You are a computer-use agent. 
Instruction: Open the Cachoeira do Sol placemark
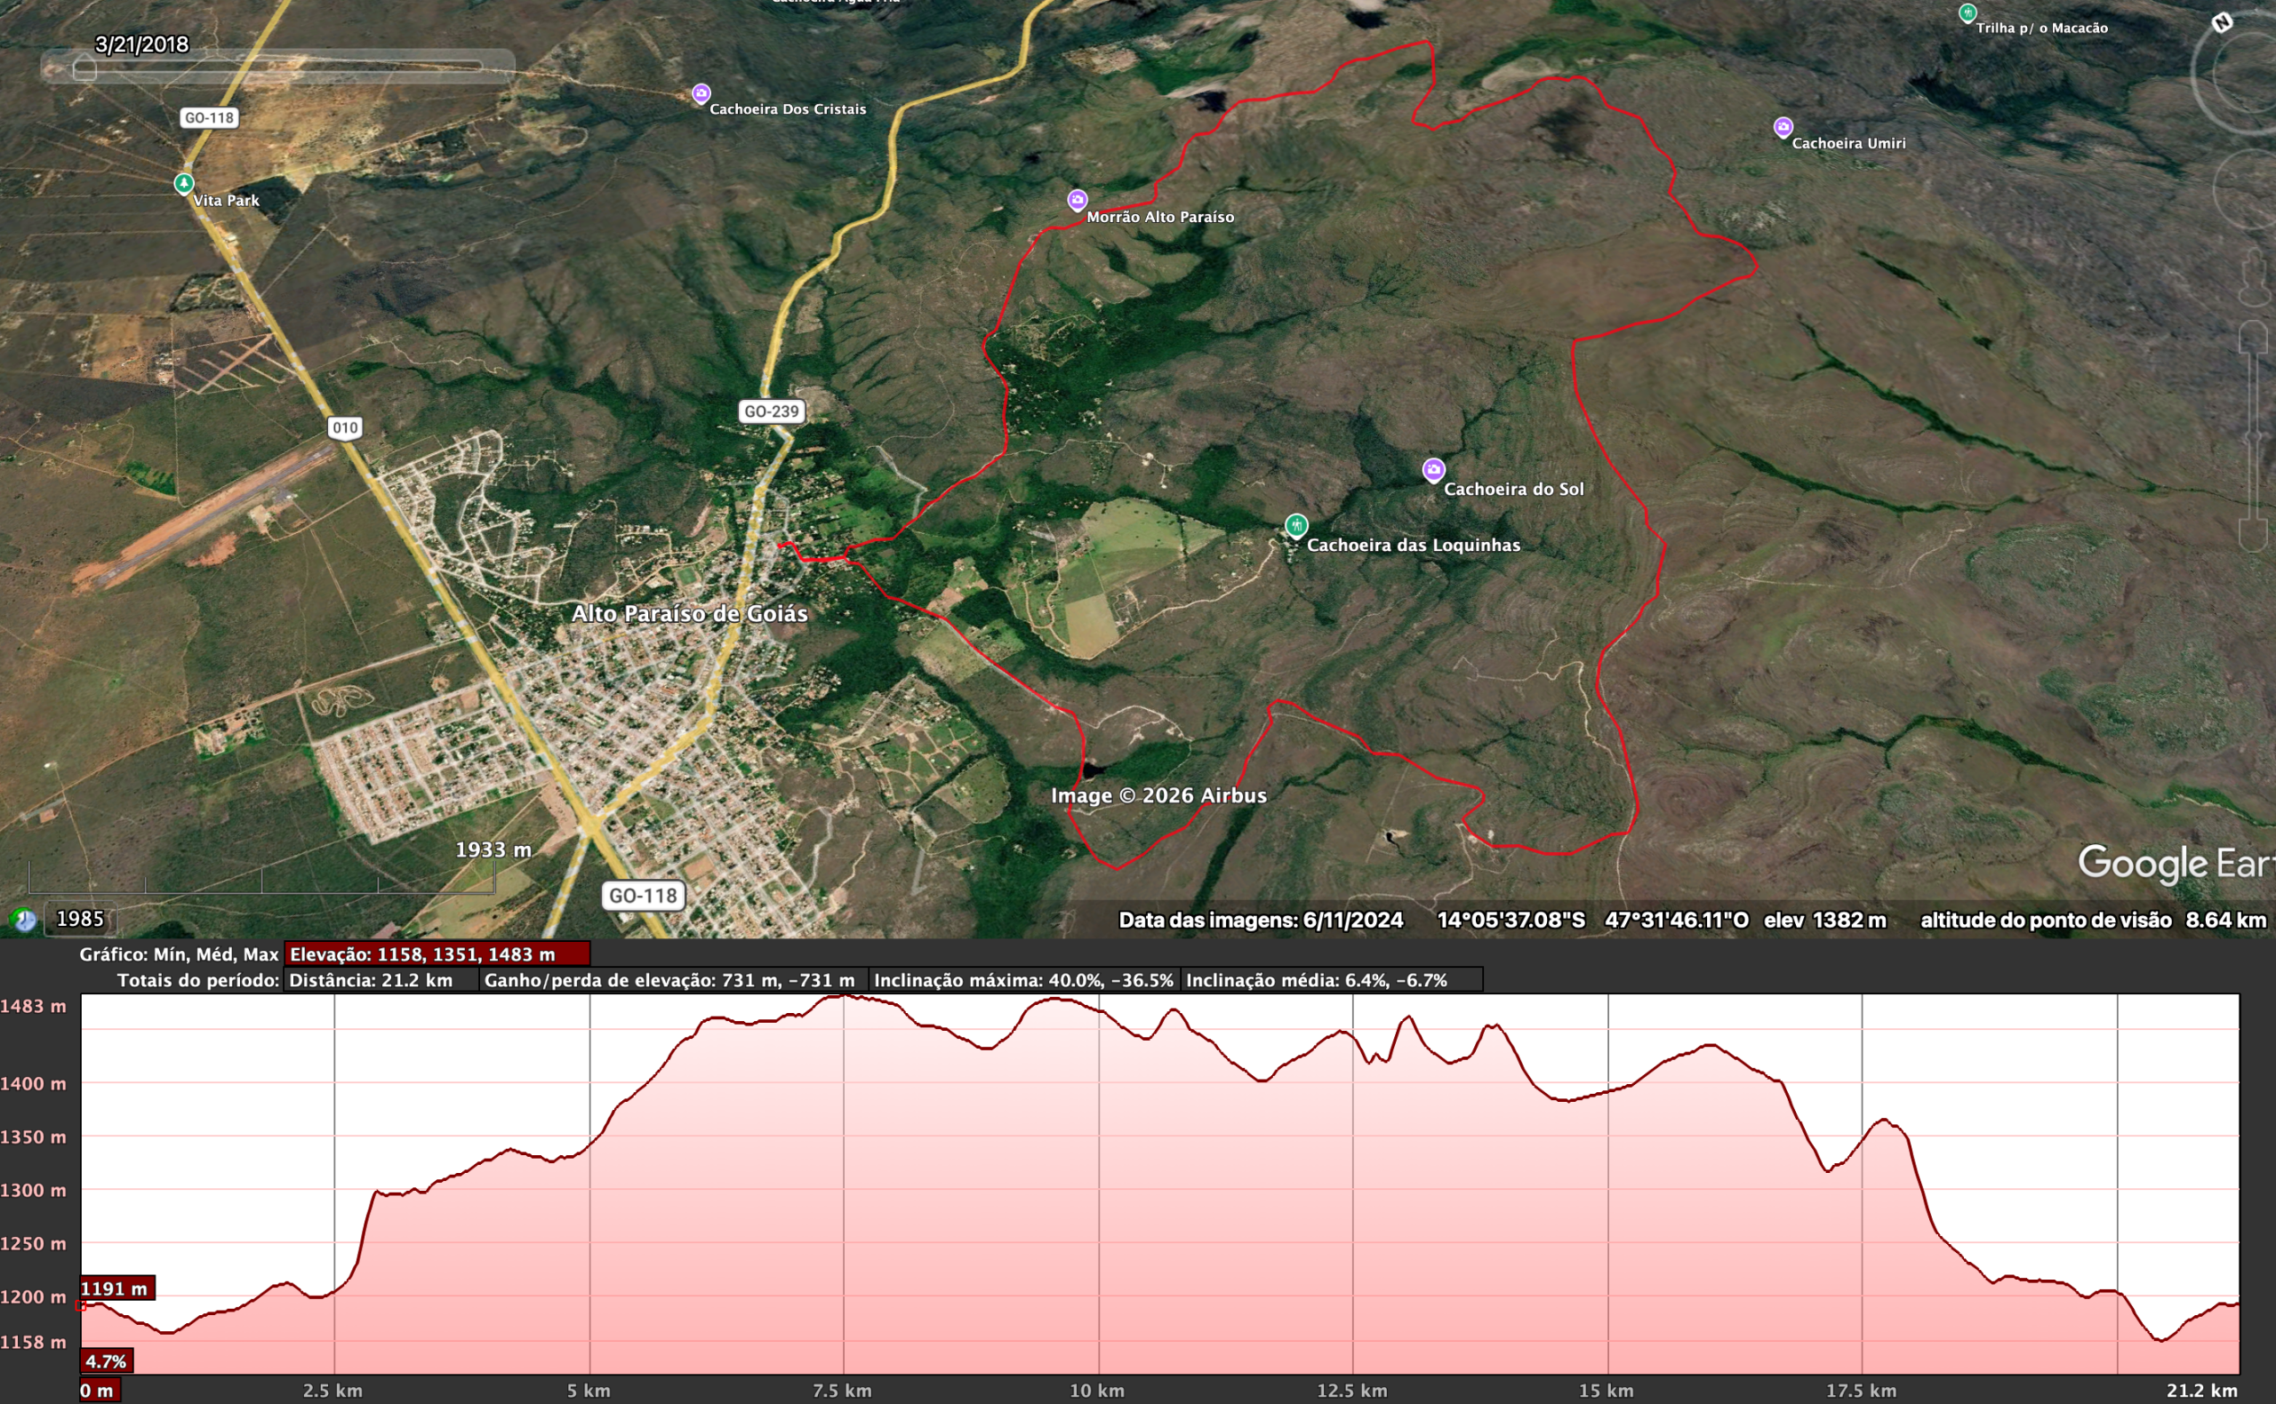point(1433,472)
